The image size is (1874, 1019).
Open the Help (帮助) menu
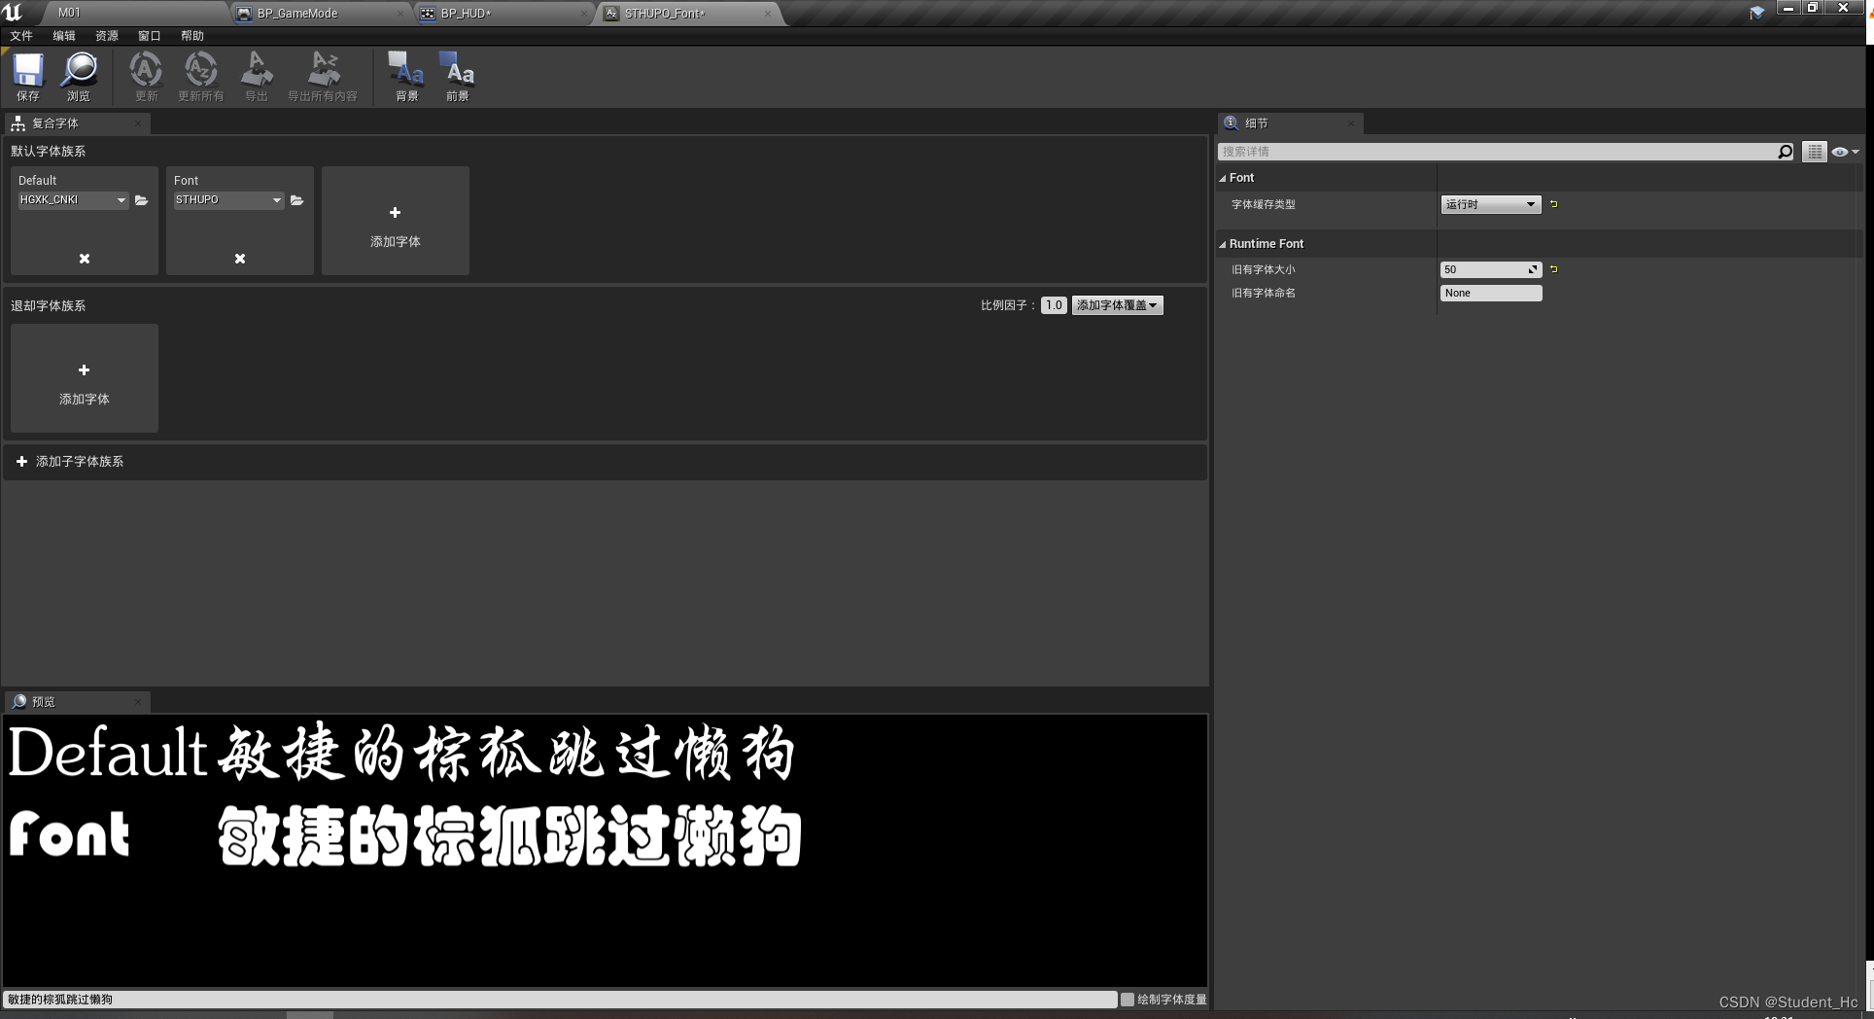click(x=192, y=36)
